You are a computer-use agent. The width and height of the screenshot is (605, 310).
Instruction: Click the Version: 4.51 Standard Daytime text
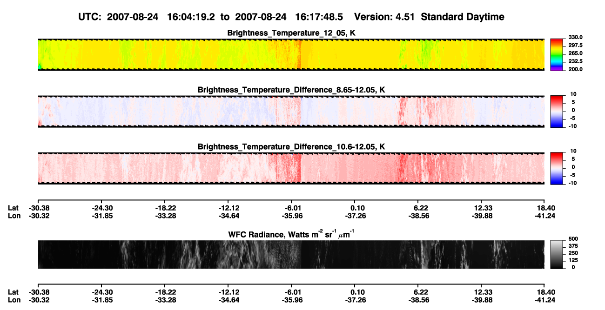point(429,17)
